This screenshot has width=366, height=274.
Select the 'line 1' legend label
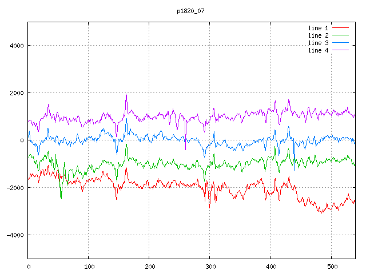[x=318, y=28]
